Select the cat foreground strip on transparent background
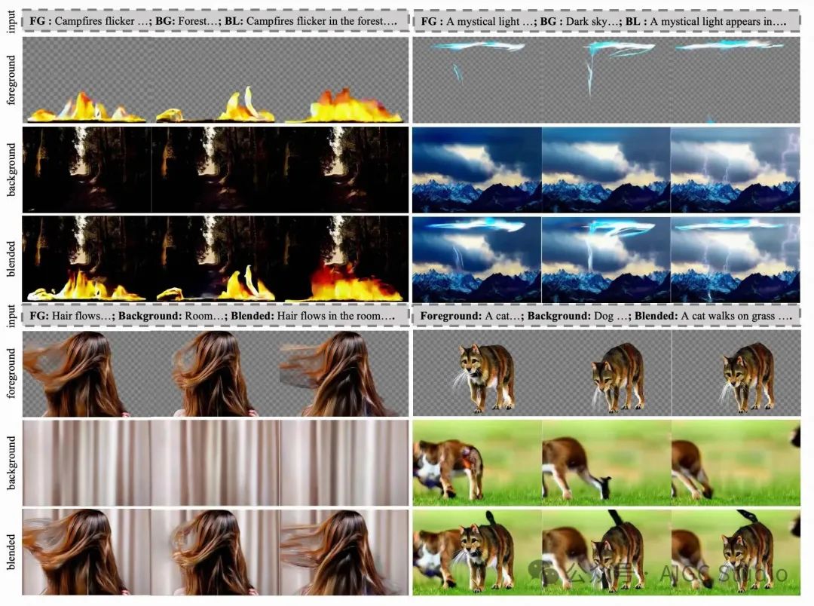Screen dimensions: 814x606 pyautogui.click(x=606, y=373)
